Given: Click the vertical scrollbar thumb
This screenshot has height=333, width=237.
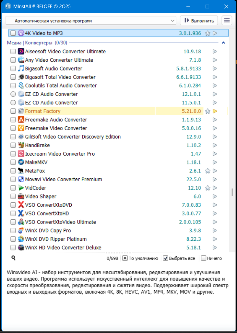Looking at the screenshot, I should tap(232, 192).
